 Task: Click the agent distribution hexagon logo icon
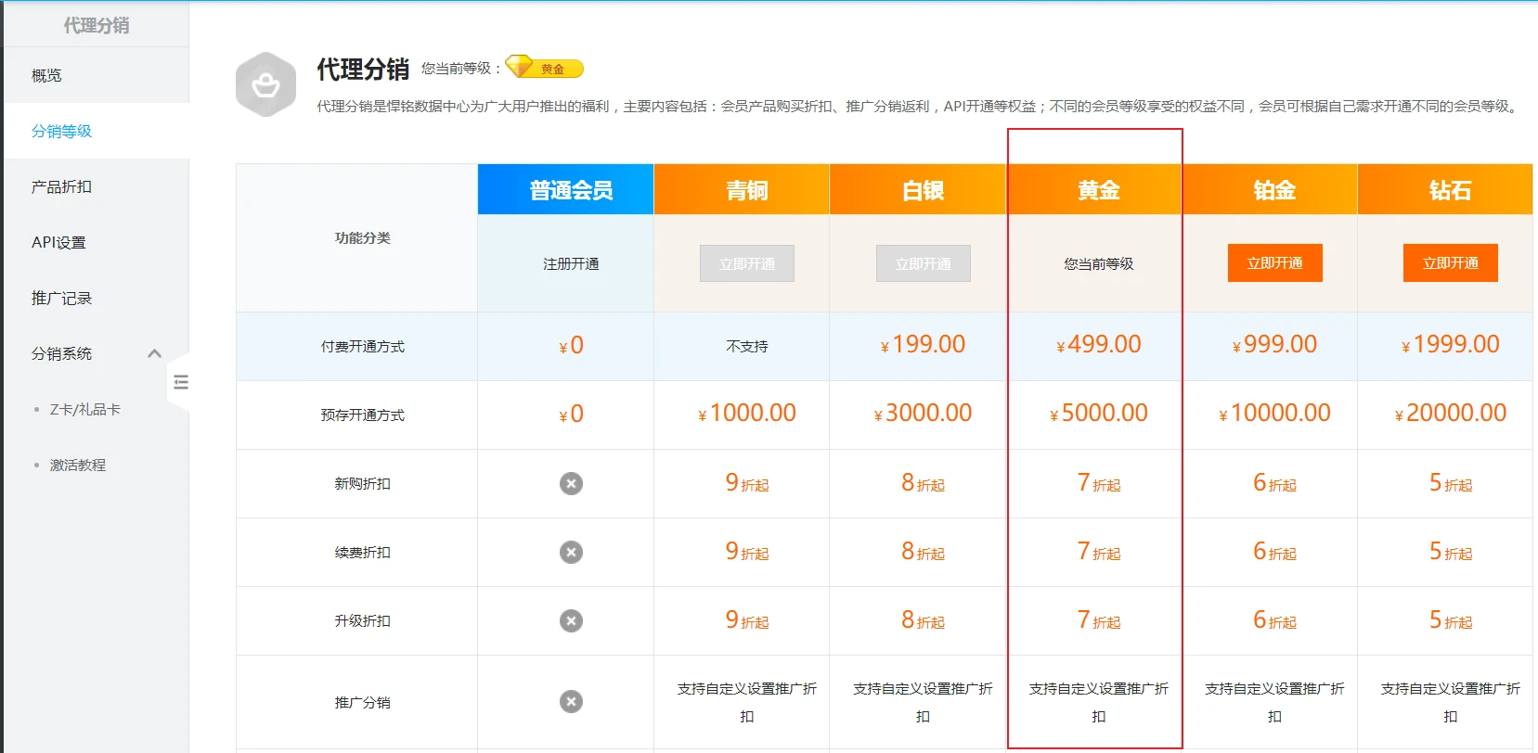point(265,85)
